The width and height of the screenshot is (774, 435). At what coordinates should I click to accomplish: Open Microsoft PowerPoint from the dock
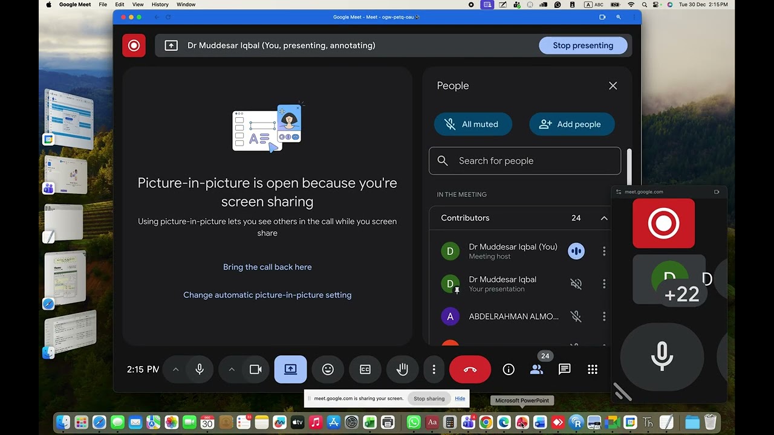pos(522,422)
